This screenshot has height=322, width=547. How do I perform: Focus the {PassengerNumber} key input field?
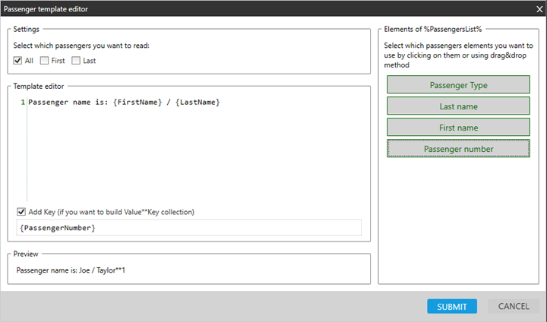(x=188, y=228)
